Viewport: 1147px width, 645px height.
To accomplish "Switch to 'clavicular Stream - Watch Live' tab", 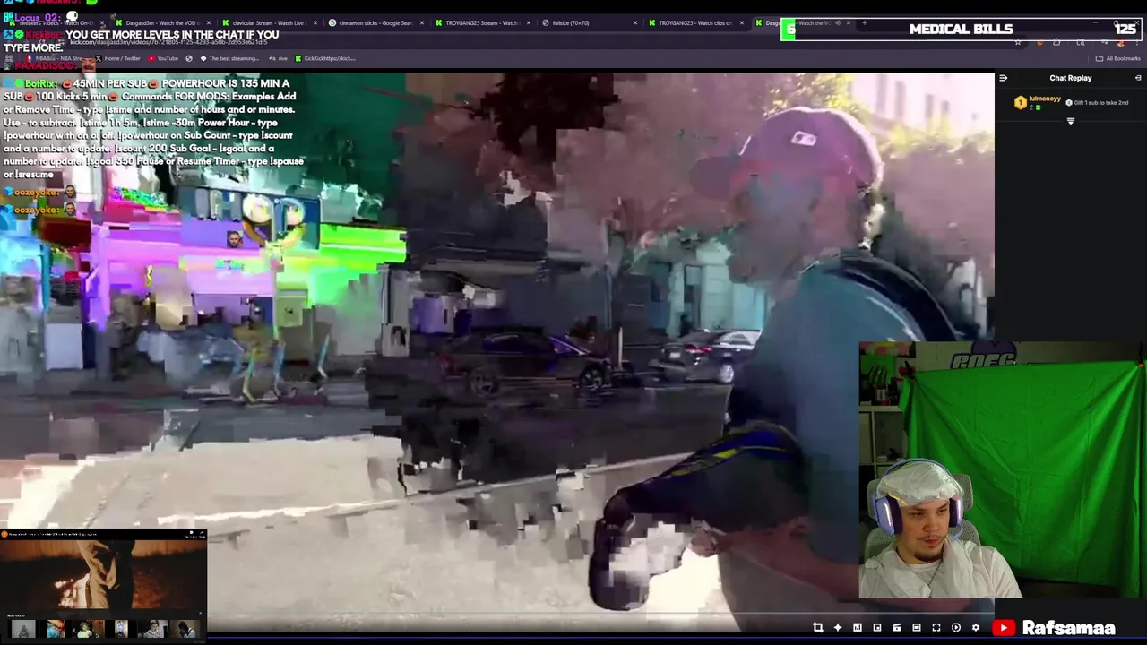I will [269, 22].
